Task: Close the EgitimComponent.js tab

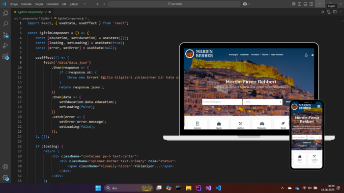Action: tap(50, 12)
